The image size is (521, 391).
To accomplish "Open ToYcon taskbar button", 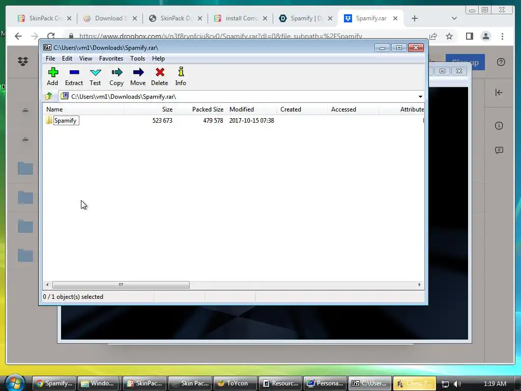I will 235,383.
